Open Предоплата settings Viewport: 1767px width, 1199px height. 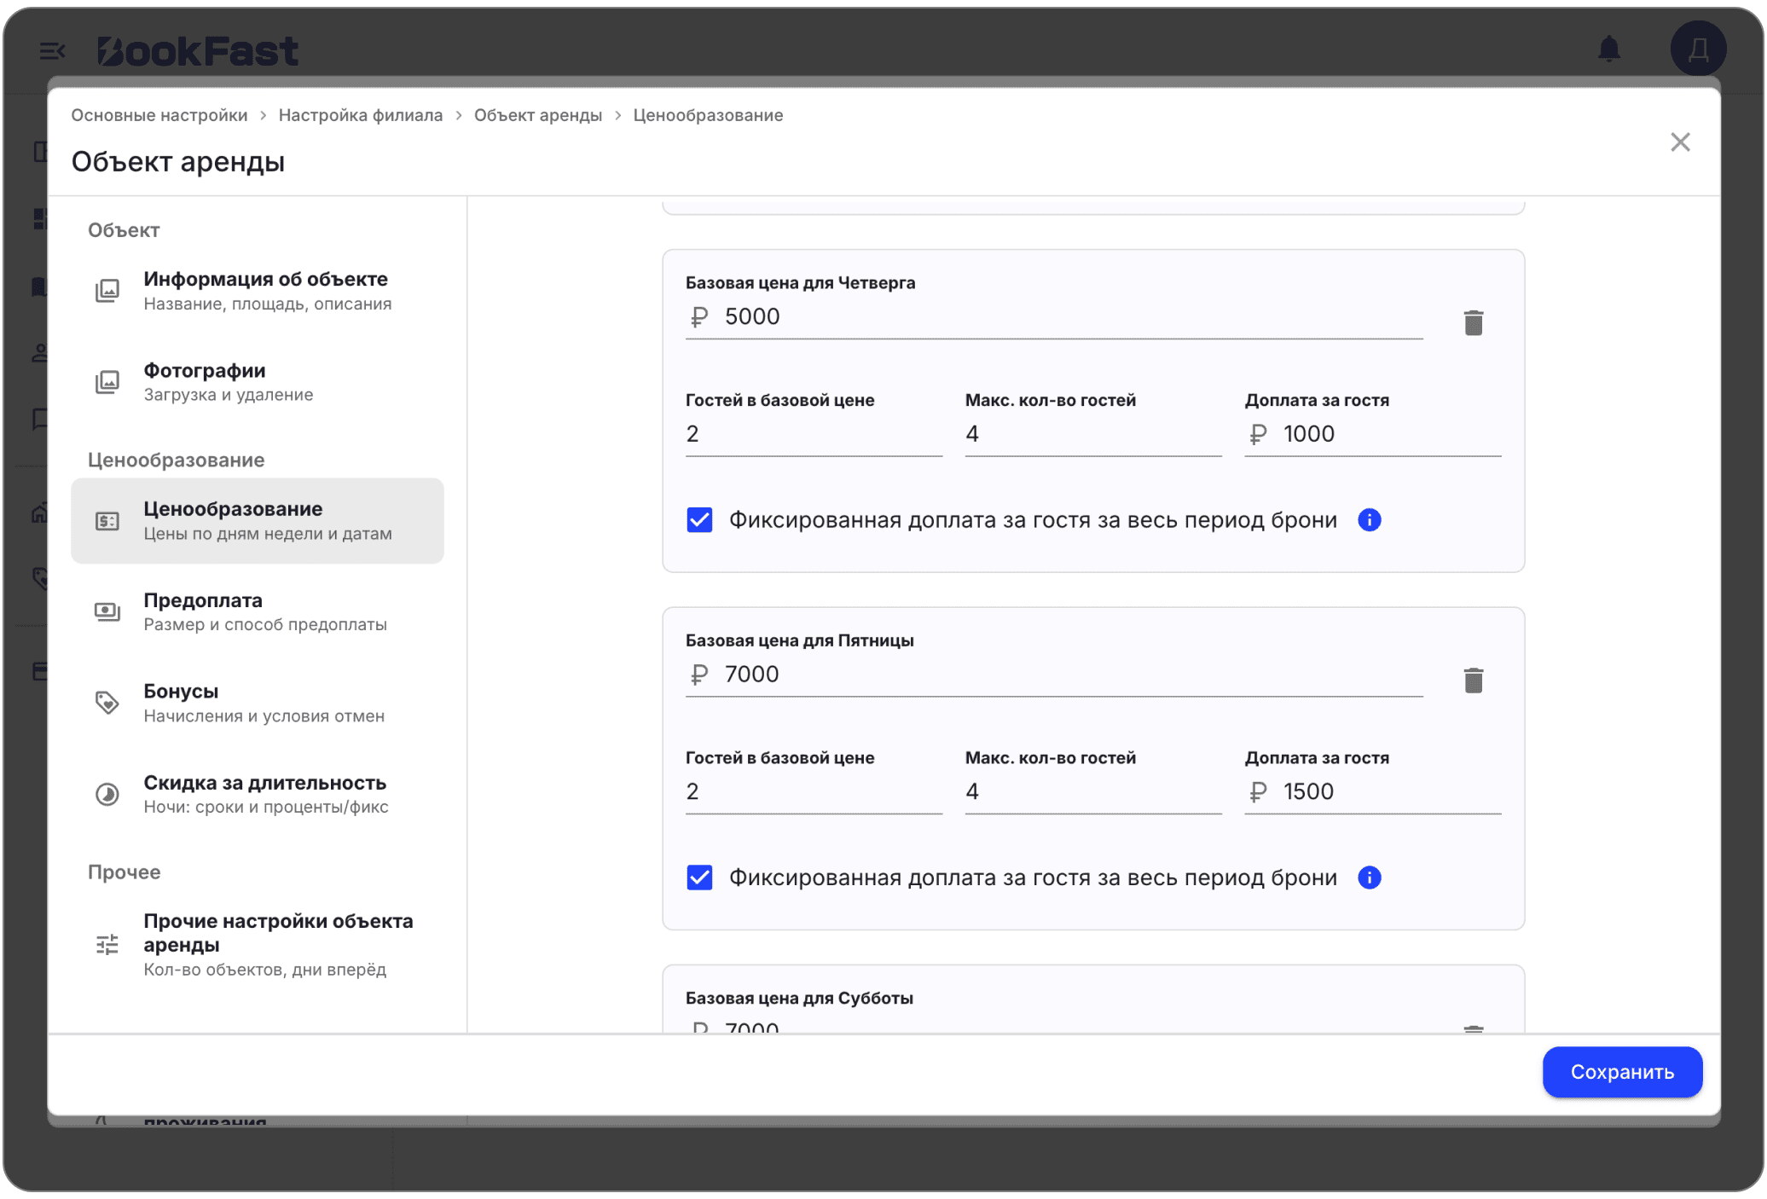pos(257,611)
